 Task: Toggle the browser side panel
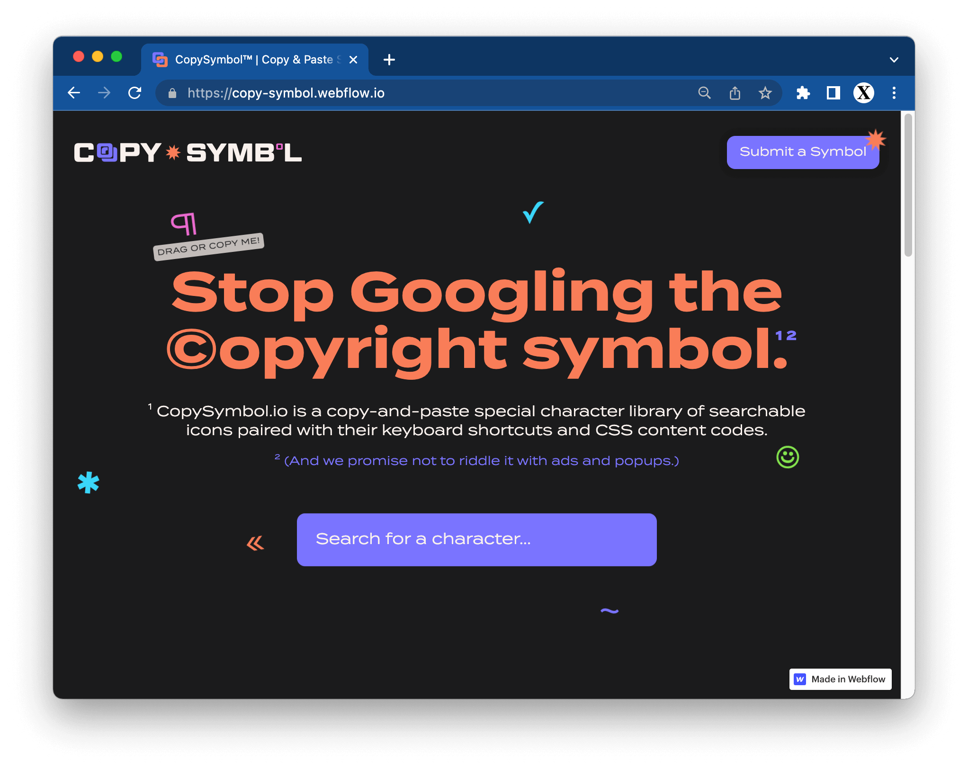click(833, 93)
